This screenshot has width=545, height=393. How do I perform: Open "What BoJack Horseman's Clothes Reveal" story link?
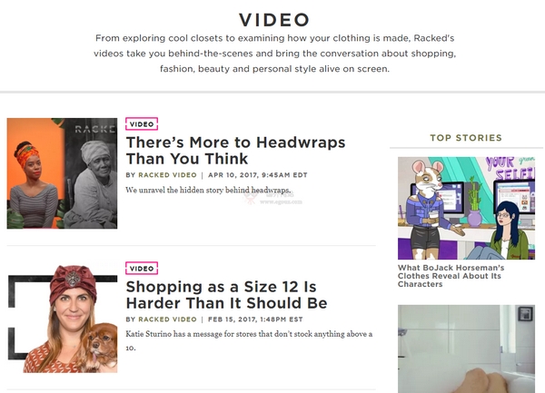(x=451, y=276)
